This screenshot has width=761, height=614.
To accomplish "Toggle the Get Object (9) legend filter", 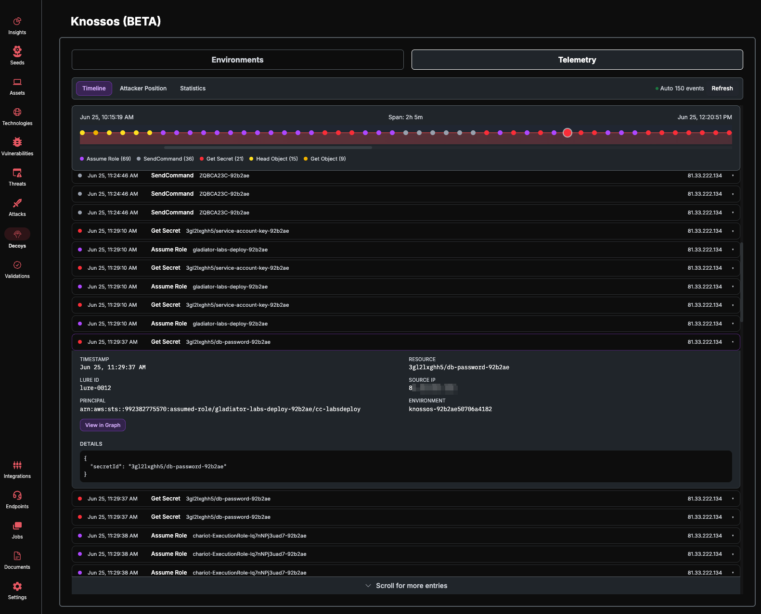I will click(324, 159).
